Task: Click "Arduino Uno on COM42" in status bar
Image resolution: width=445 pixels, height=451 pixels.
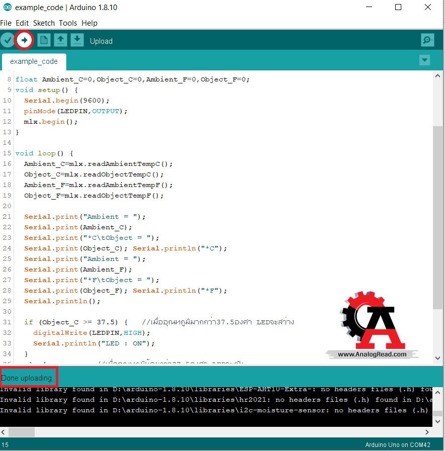Action: click(x=398, y=444)
